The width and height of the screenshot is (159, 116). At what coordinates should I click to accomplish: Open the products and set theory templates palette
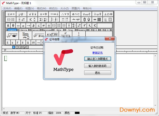click(87, 20)
